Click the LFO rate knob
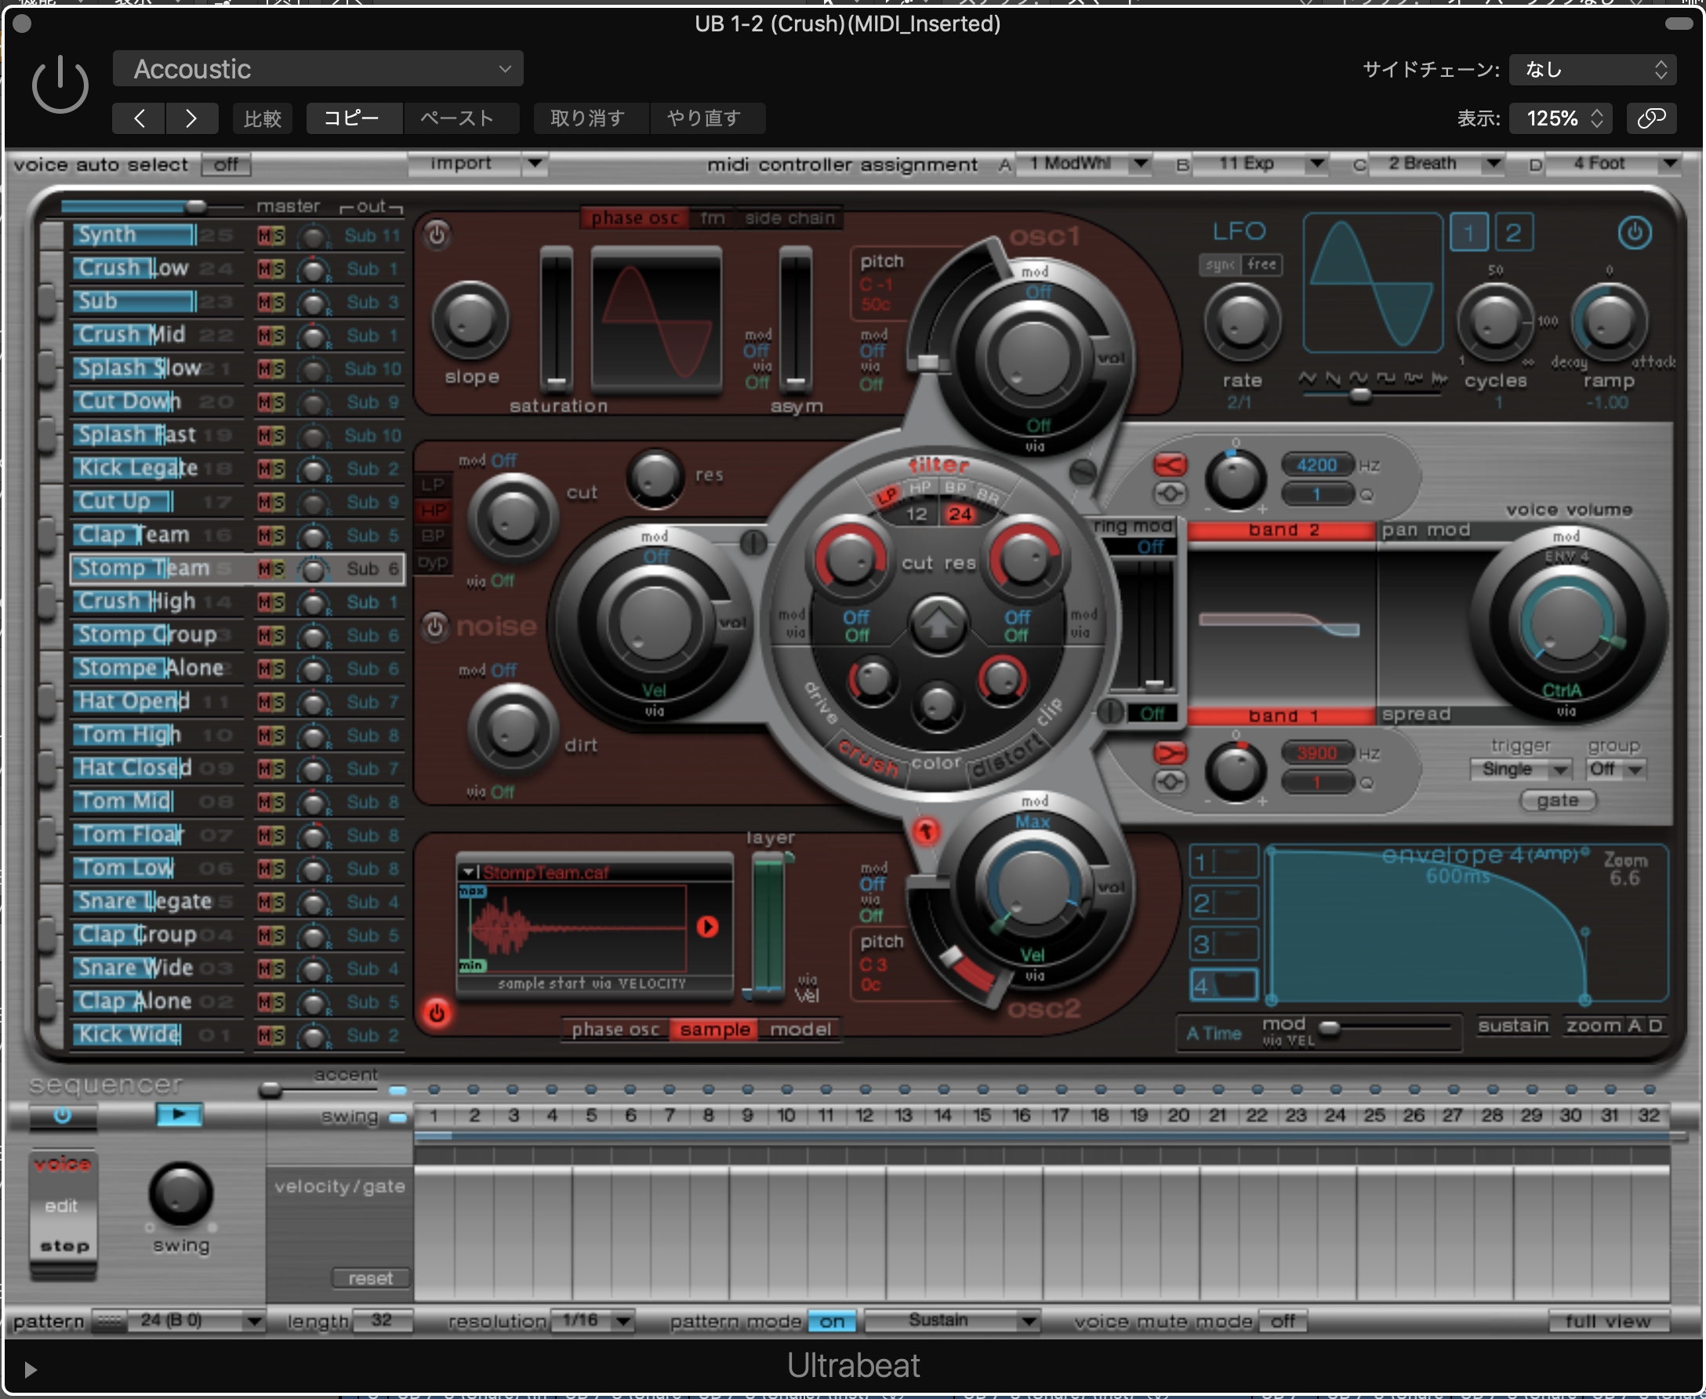1706x1399 pixels. [1242, 322]
